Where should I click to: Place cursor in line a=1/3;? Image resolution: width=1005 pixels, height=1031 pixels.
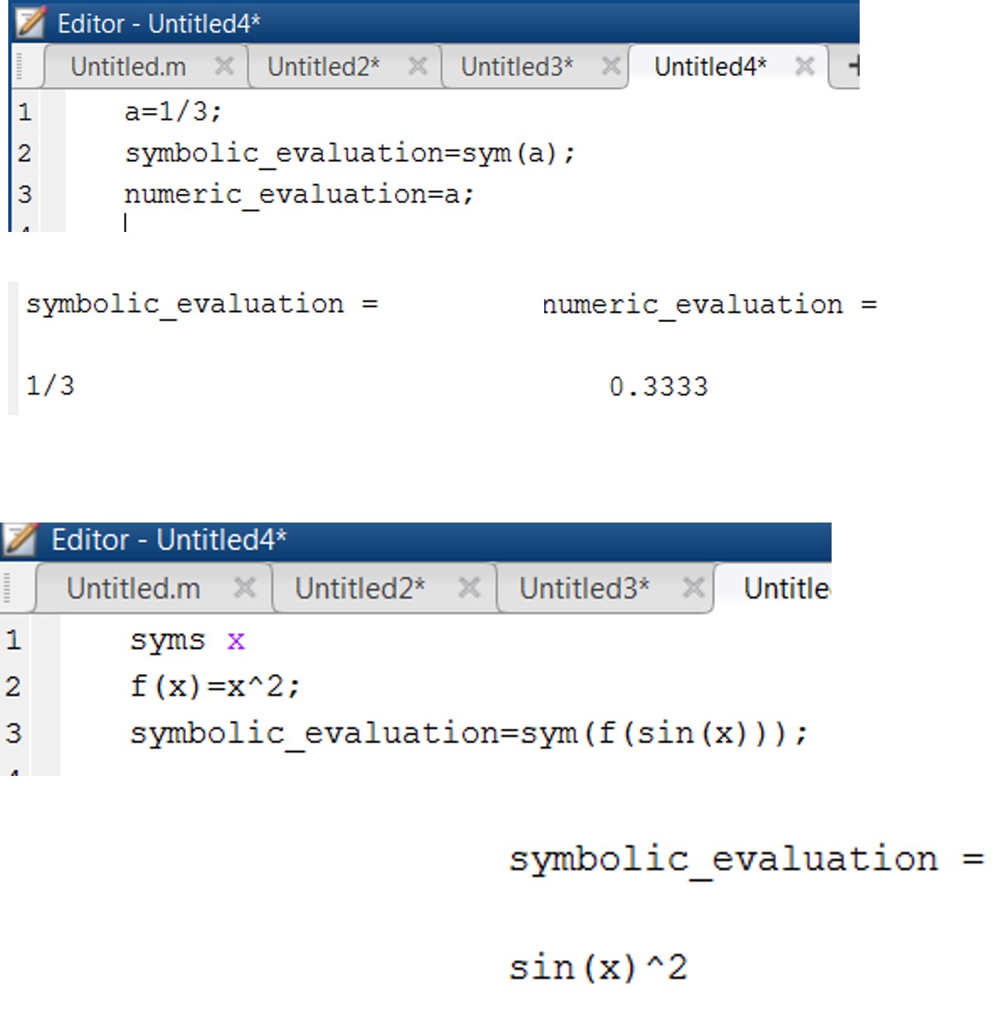pyautogui.click(x=173, y=111)
